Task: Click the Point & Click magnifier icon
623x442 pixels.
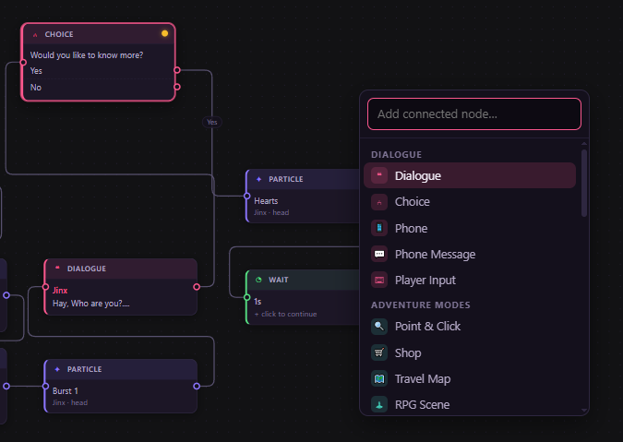Action: click(x=379, y=327)
